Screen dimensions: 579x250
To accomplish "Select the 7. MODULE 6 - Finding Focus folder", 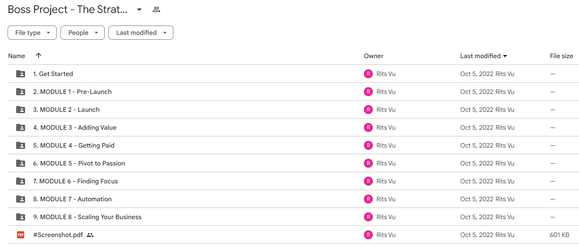I will 293,181.
